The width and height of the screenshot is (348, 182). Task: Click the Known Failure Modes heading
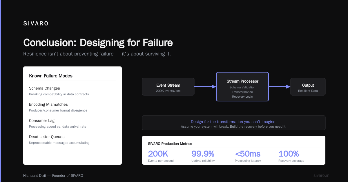click(x=51, y=76)
